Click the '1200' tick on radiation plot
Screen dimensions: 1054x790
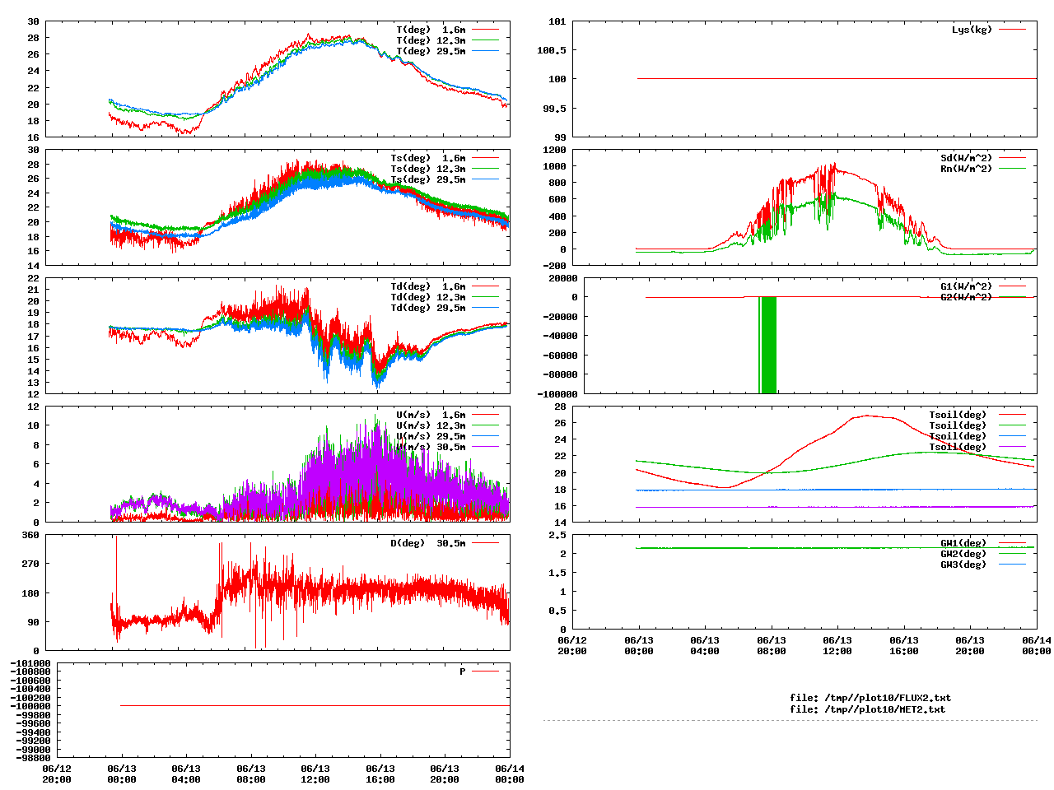coord(555,150)
